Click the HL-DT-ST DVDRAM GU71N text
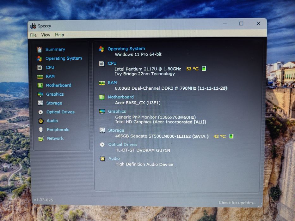Image resolution: width=295 pixels, height=221 pixels. point(143,150)
